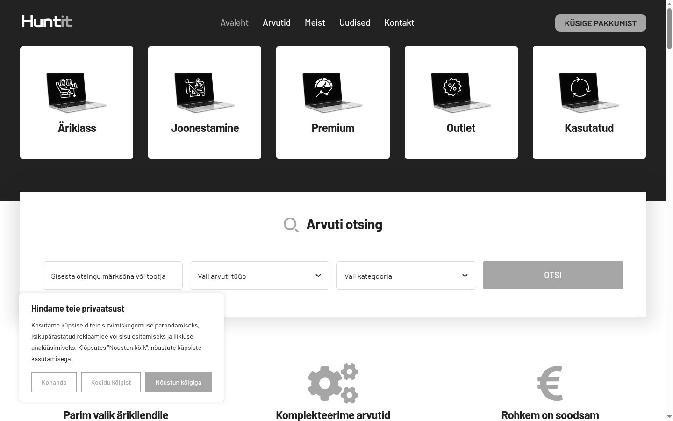Viewport: 673px width, 421px height.
Task: Click the Huntit logo
Action: [47, 22]
